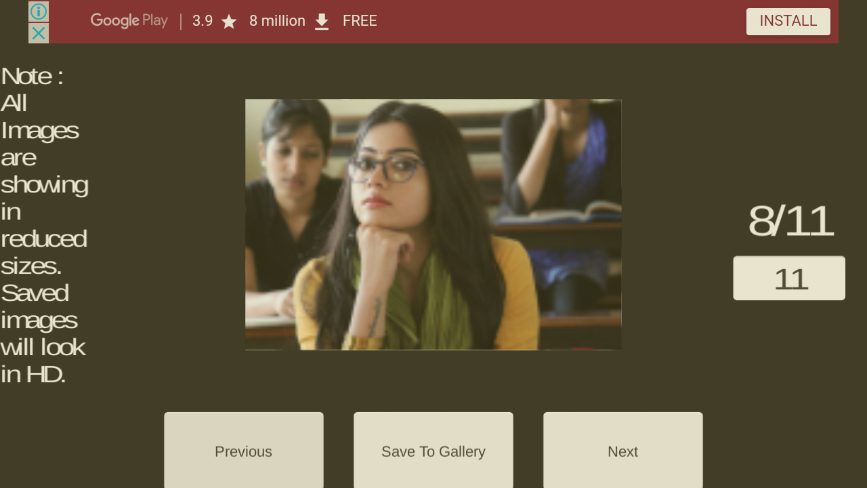Open the ad info circle icon

tap(39, 12)
